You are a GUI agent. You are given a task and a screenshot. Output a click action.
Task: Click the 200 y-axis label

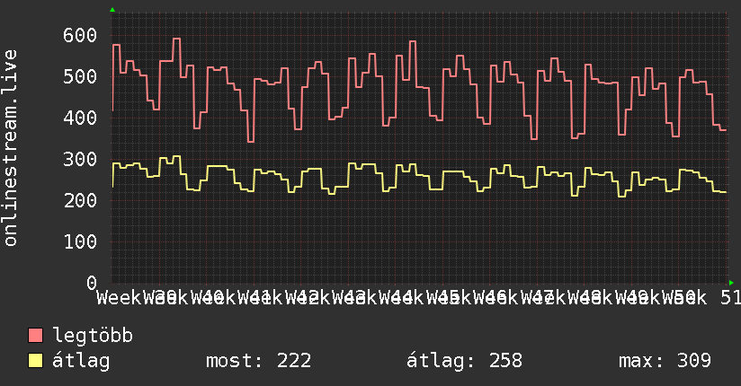tap(80, 200)
